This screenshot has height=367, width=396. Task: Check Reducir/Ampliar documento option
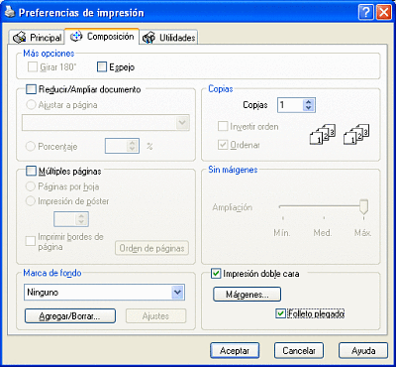coord(31,89)
